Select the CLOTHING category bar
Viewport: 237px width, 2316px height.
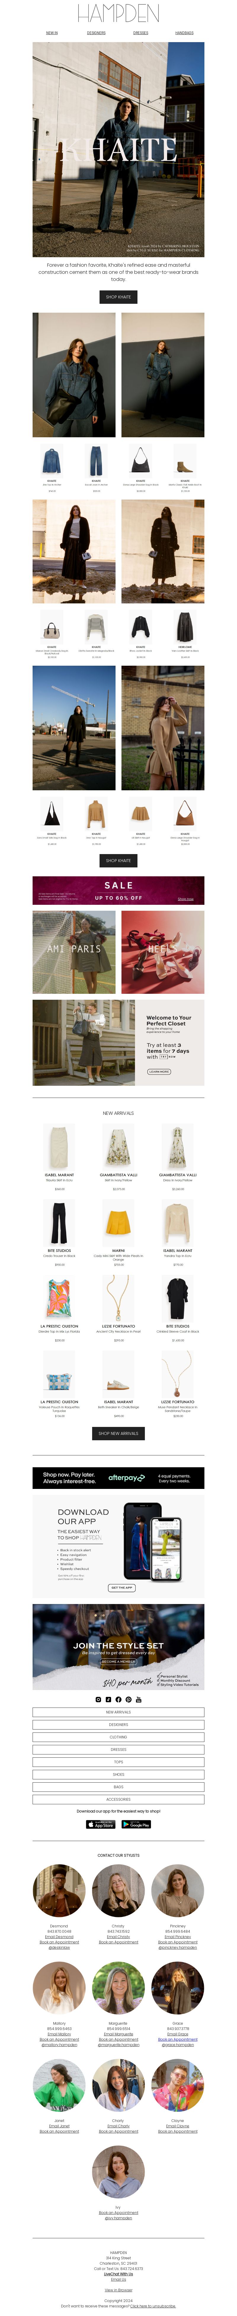(x=118, y=1737)
